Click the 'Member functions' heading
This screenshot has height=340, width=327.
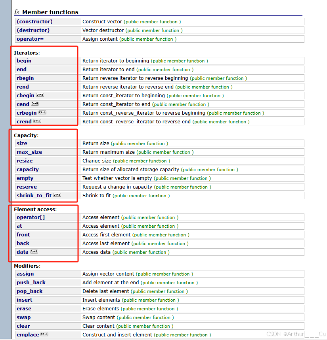pyautogui.click(x=50, y=12)
